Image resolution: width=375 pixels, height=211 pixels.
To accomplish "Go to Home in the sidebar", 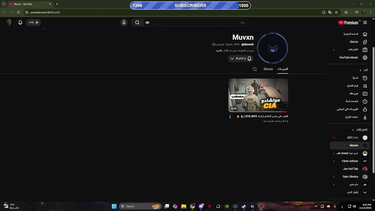I will (355, 34).
